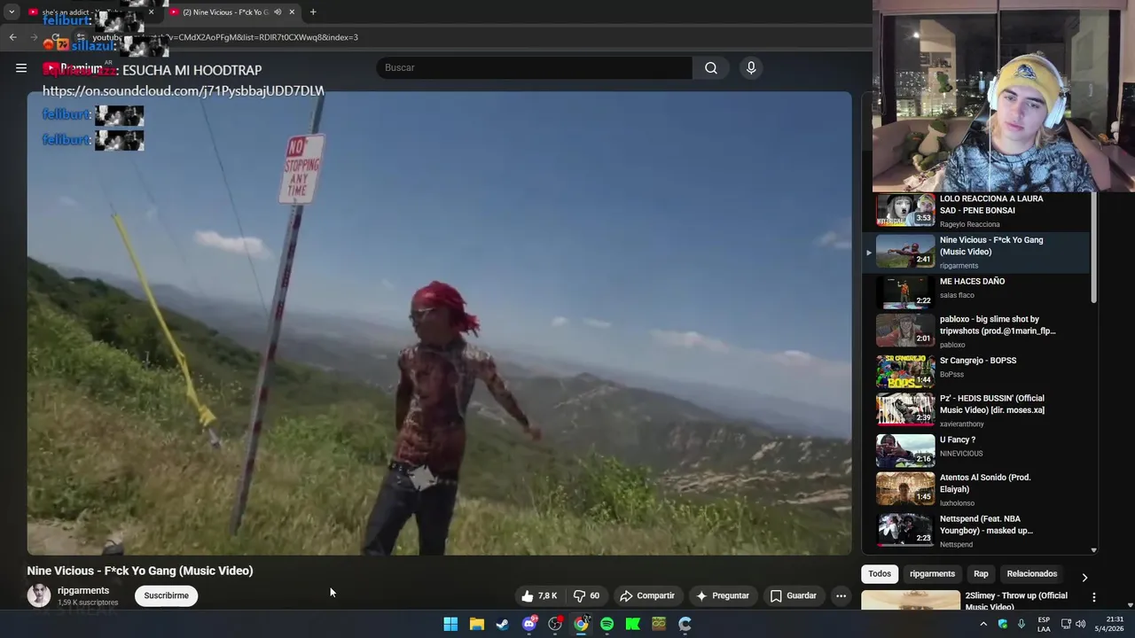
Task: Open Chrome from taskbar
Action: (x=581, y=624)
